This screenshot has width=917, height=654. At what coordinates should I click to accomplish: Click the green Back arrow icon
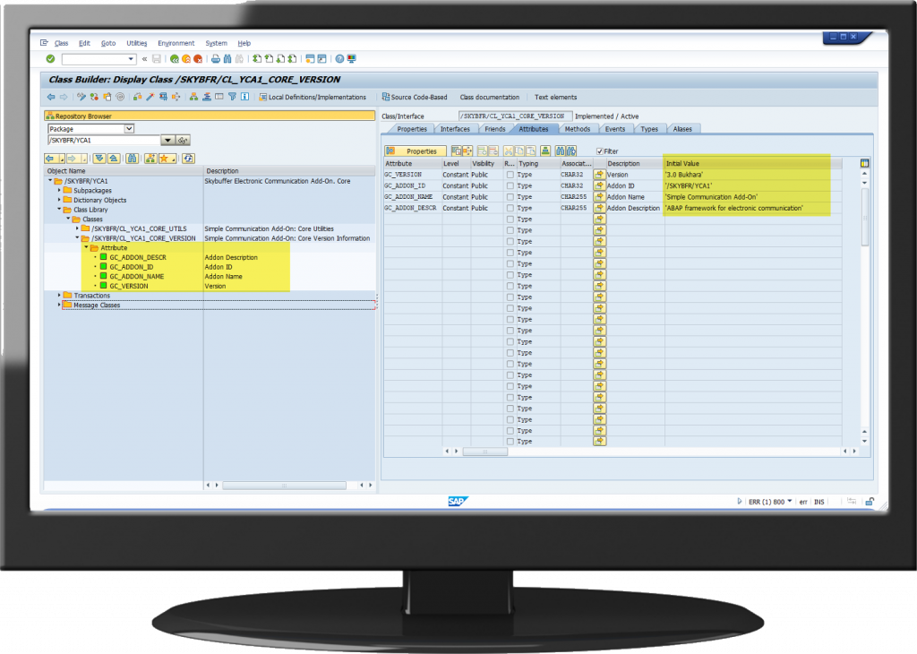coord(175,58)
